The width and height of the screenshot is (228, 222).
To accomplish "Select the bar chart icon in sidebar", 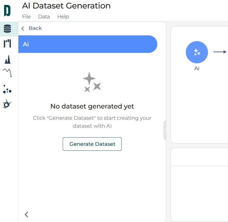I will pyautogui.click(x=7, y=44).
